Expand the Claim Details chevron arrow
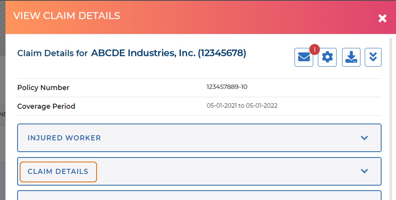Screen dimensions: 396x200 pyautogui.click(x=364, y=171)
